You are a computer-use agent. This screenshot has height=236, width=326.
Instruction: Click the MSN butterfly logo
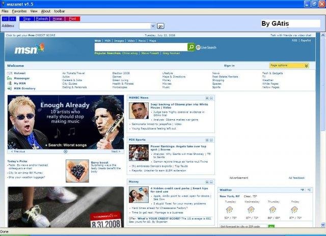point(30,49)
